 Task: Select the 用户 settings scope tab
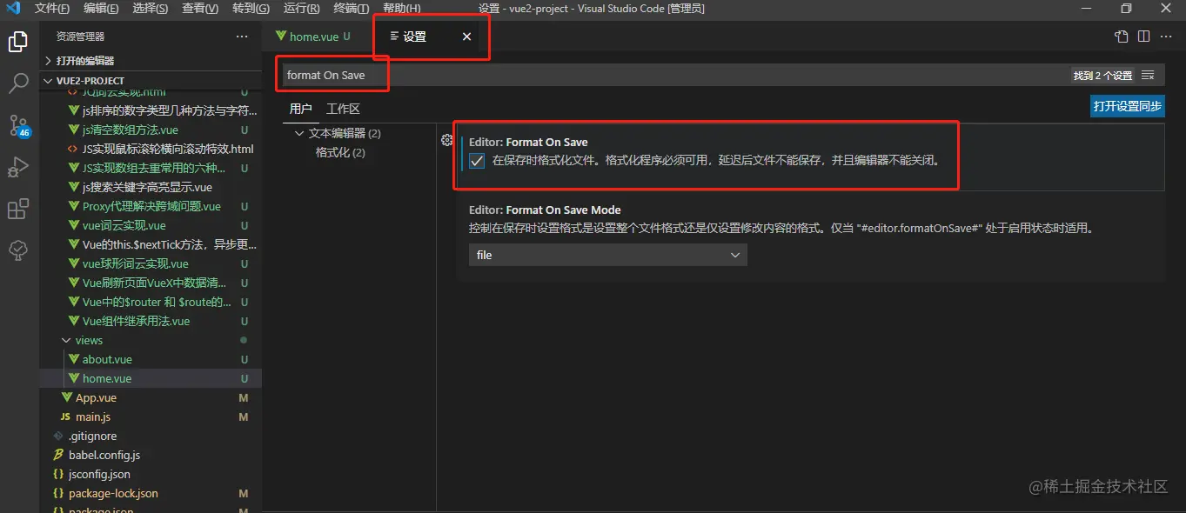click(300, 109)
